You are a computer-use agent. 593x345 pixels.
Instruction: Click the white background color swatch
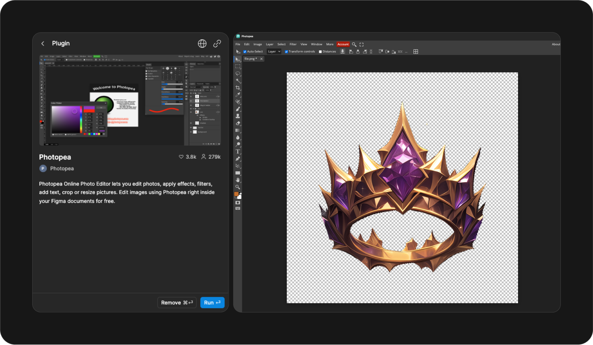click(240, 197)
